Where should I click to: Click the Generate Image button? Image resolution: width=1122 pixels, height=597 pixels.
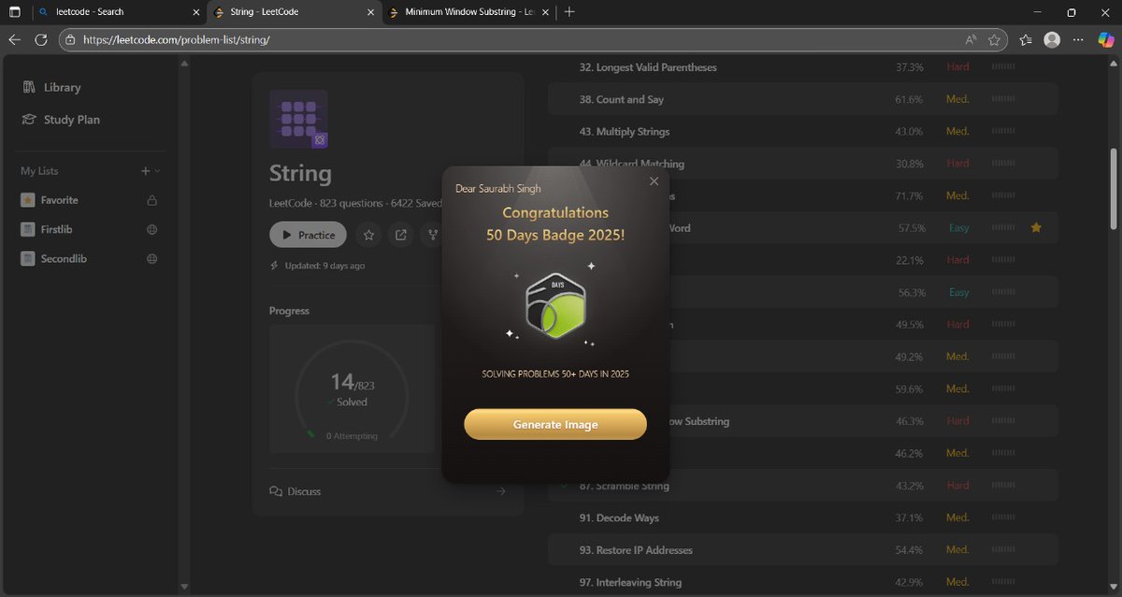click(x=554, y=424)
